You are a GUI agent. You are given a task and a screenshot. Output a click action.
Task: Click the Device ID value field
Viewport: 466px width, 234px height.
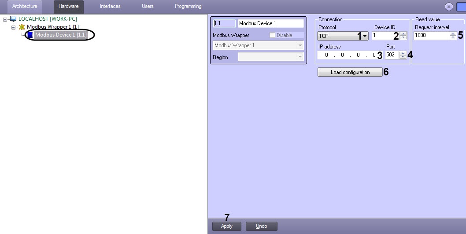point(385,35)
